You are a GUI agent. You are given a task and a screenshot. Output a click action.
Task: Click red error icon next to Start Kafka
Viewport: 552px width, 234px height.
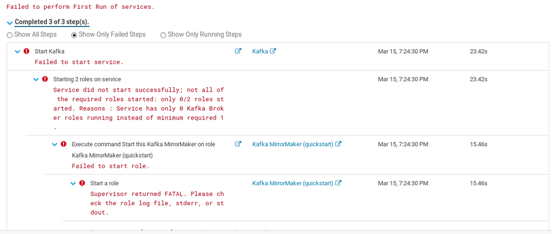pos(27,51)
